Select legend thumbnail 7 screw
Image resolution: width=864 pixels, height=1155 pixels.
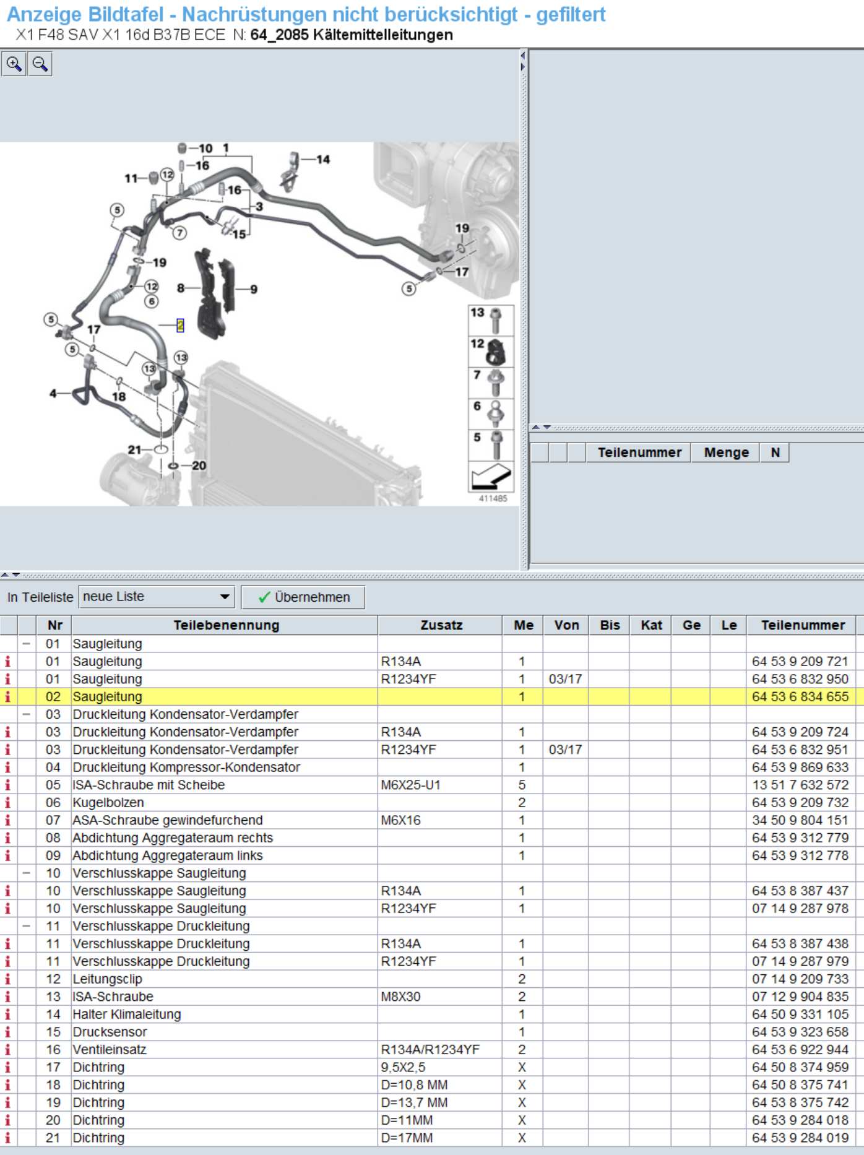pos(491,383)
